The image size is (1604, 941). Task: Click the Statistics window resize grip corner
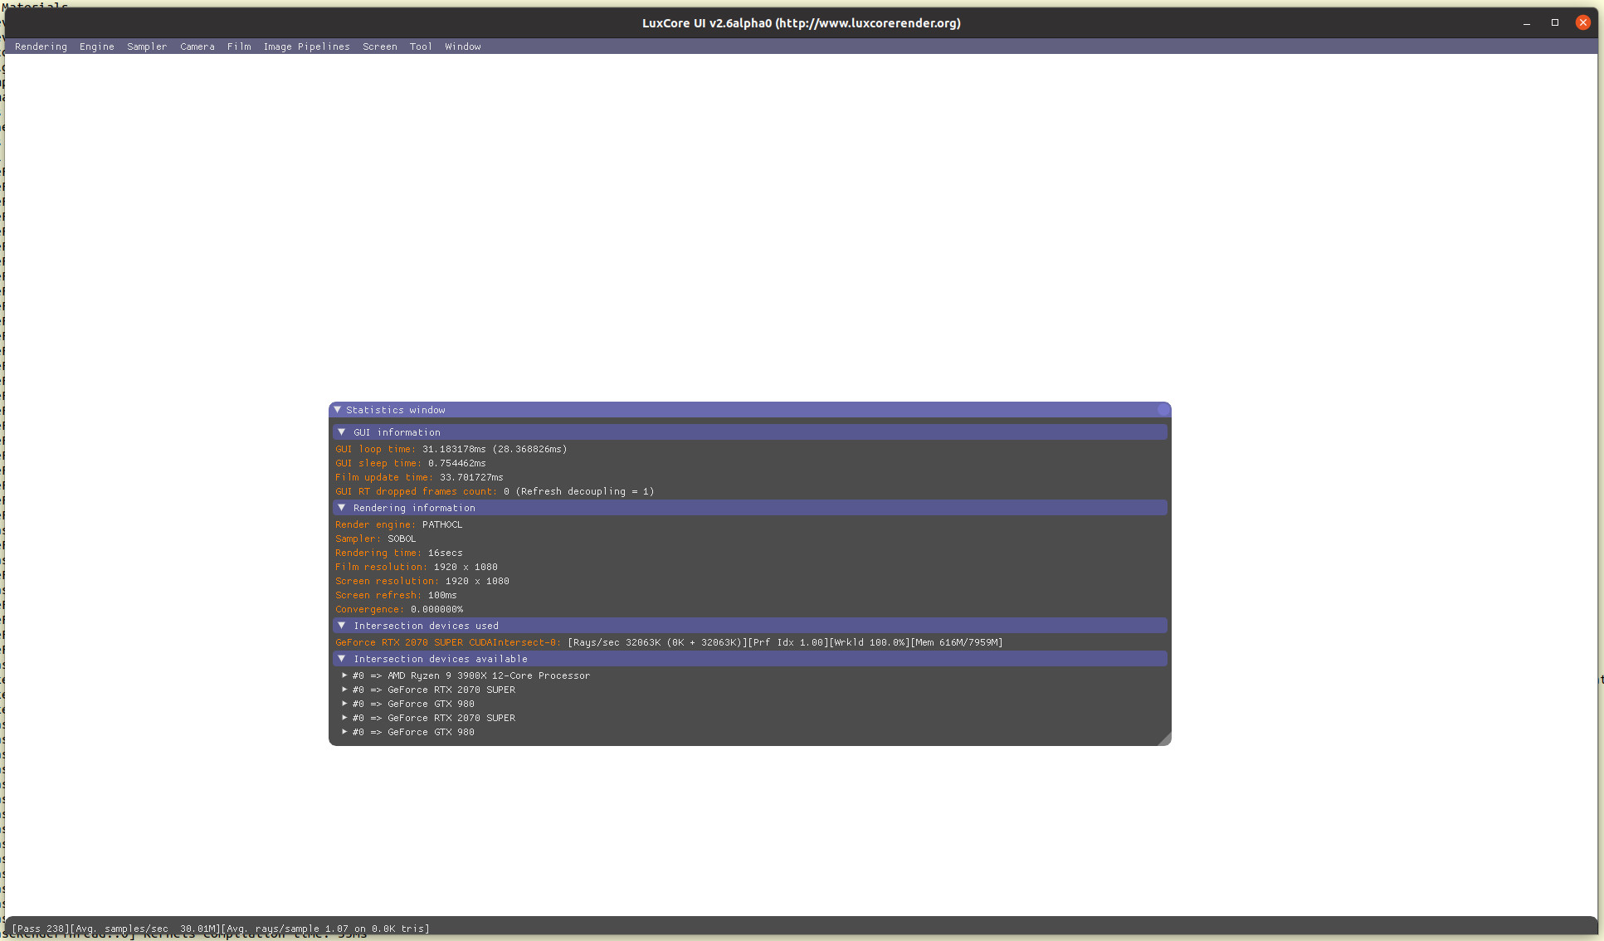tap(1165, 739)
